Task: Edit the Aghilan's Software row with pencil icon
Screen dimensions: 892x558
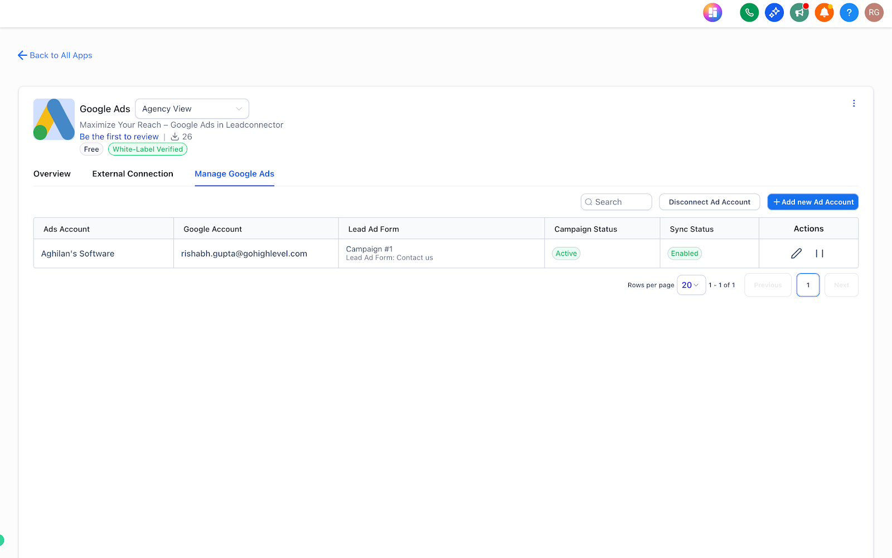Action: [796, 254]
